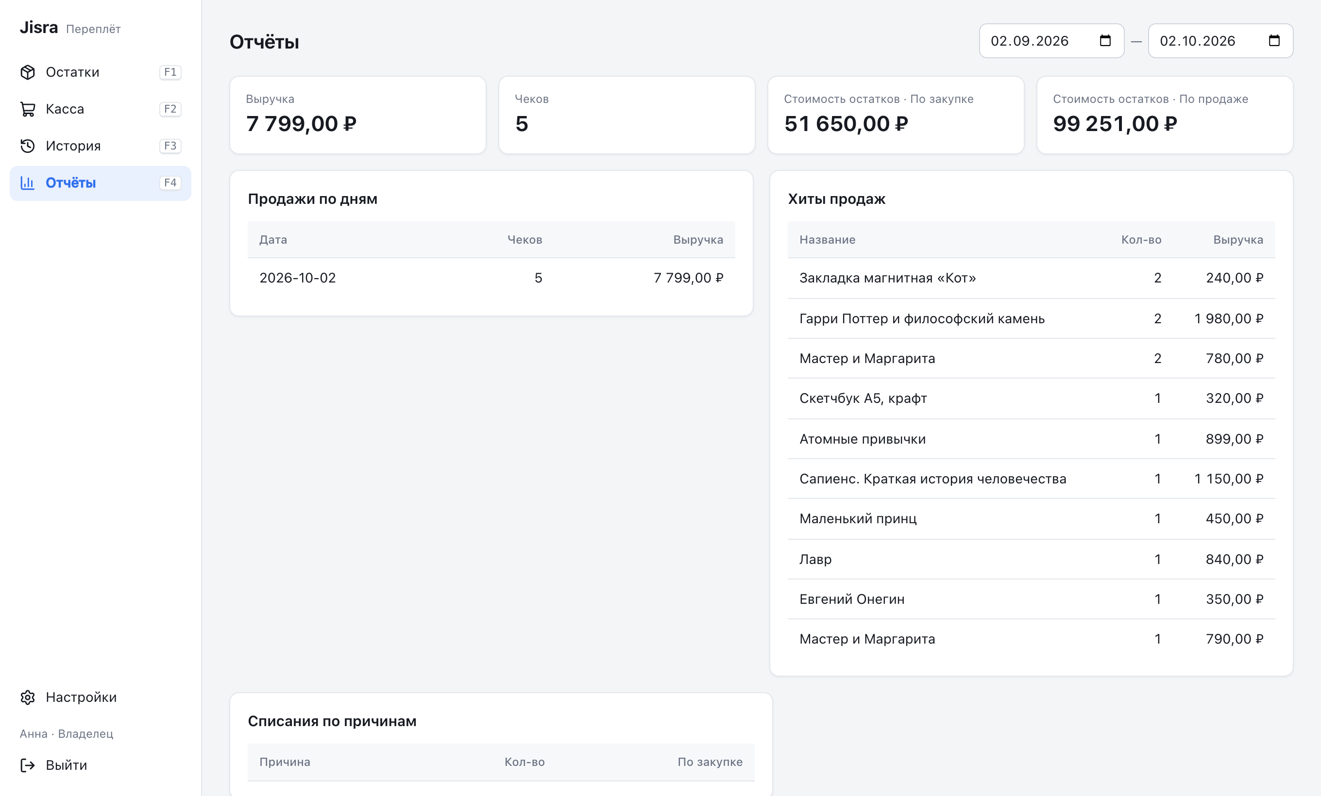Click the 7 799,00 ₽ cell in daily sales
This screenshot has width=1321, height=796.
(x=688, y=278)
